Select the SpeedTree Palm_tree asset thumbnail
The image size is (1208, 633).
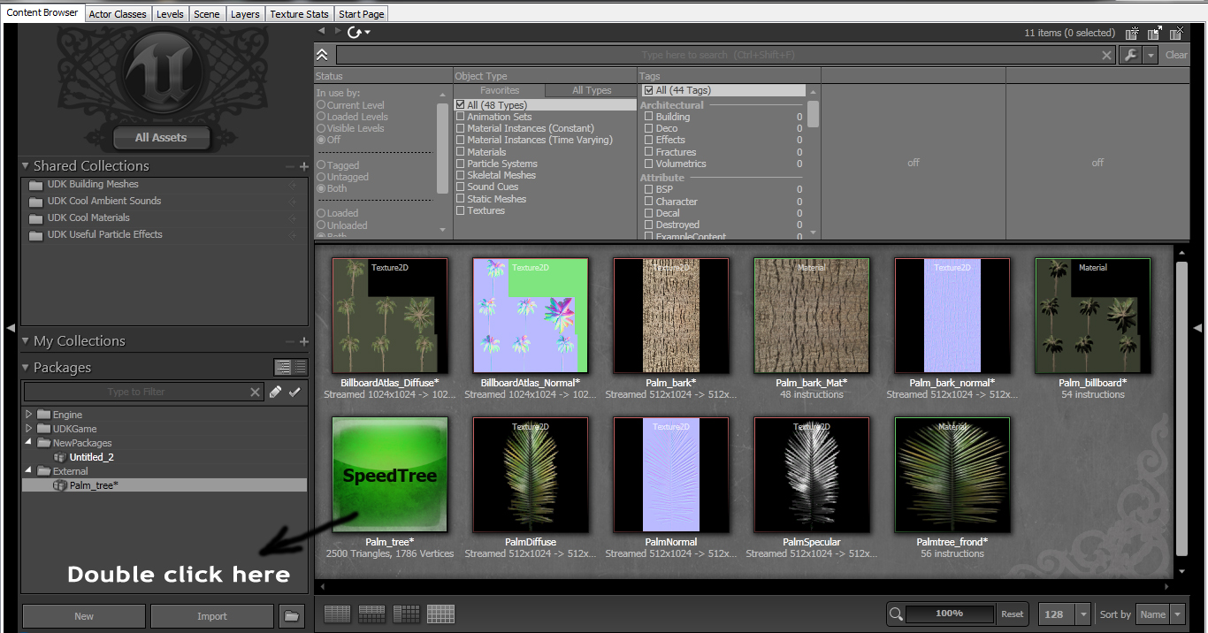390,474
